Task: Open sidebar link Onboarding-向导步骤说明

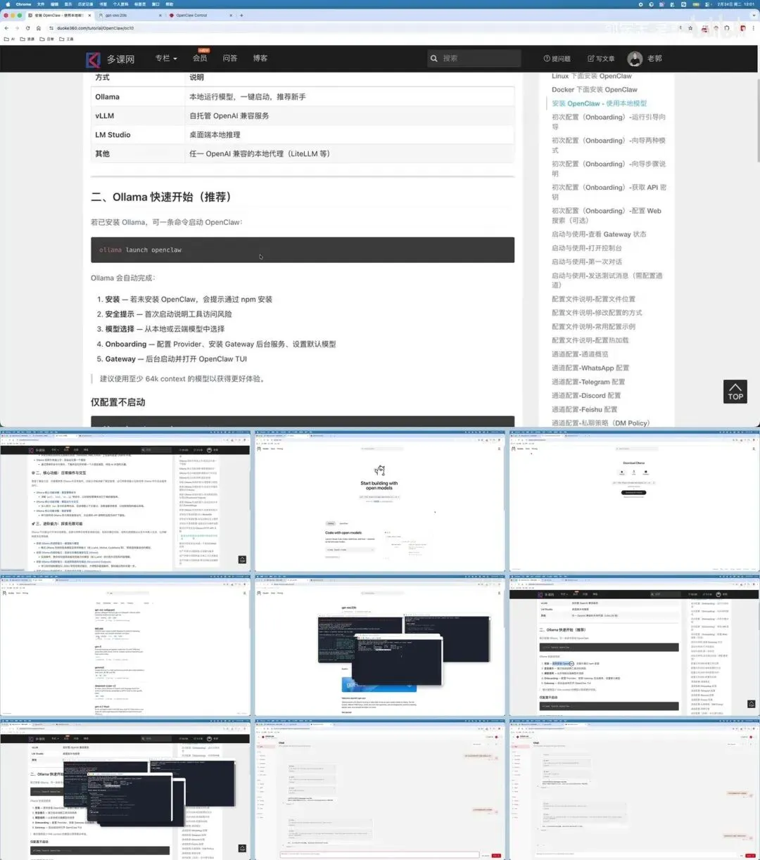Action: pyautogui.click(x=609, y=168)
